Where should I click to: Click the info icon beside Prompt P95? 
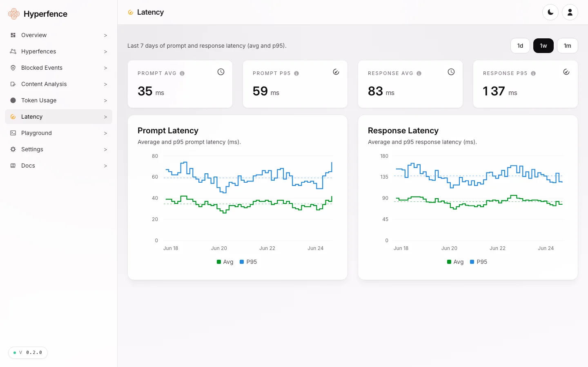pyautogui.click(x=296, y=73)
